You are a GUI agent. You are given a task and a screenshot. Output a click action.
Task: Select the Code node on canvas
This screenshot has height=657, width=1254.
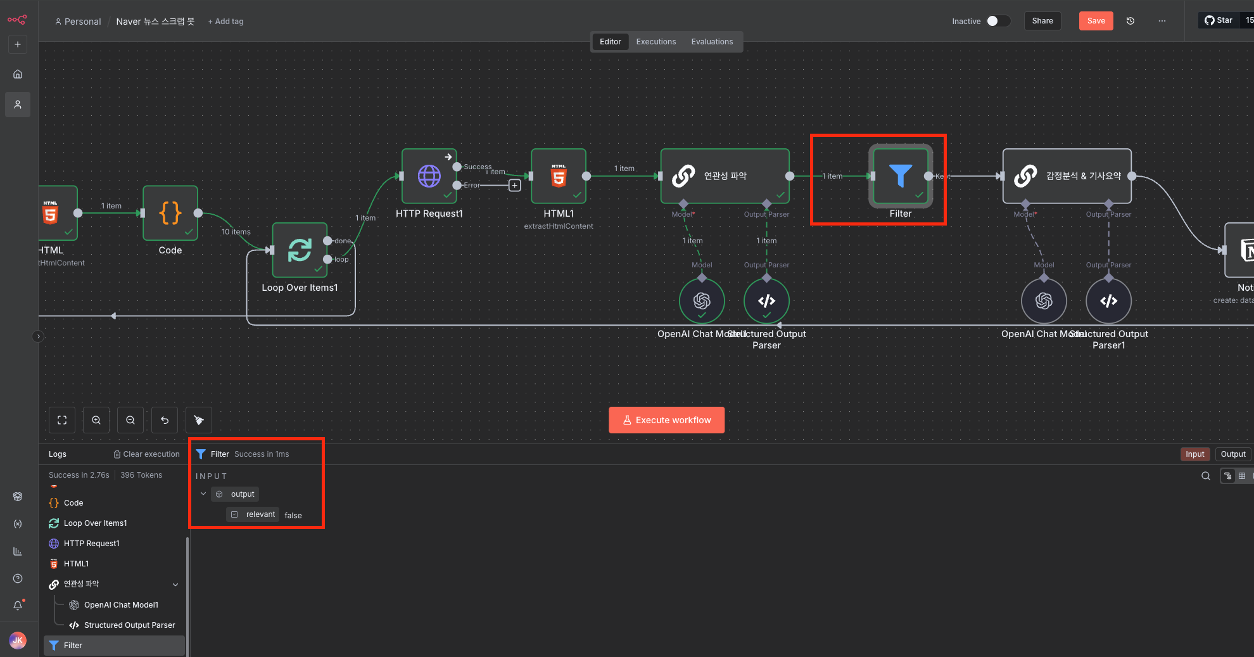point(170,213)
